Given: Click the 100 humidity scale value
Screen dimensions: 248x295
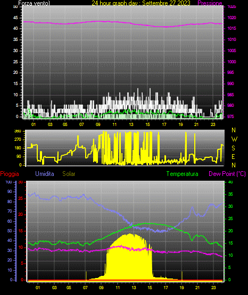Looking at the screenshot, I should [x=9, y=182].
